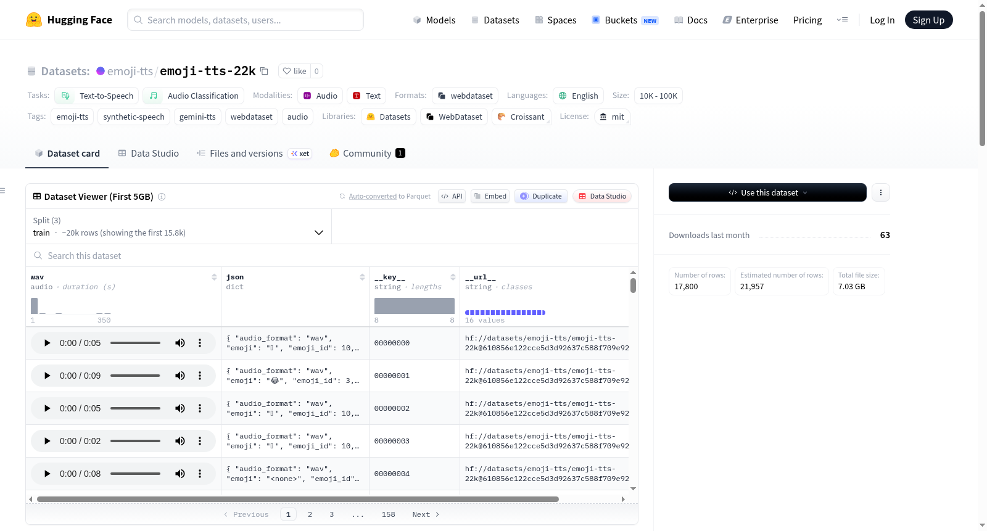
Task: Switch to the Dataset card tab
Action: click(x=67, y=154)
